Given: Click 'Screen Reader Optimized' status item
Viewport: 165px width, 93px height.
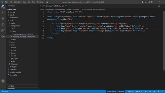Looking at the screenshot, I should (115, 91).
